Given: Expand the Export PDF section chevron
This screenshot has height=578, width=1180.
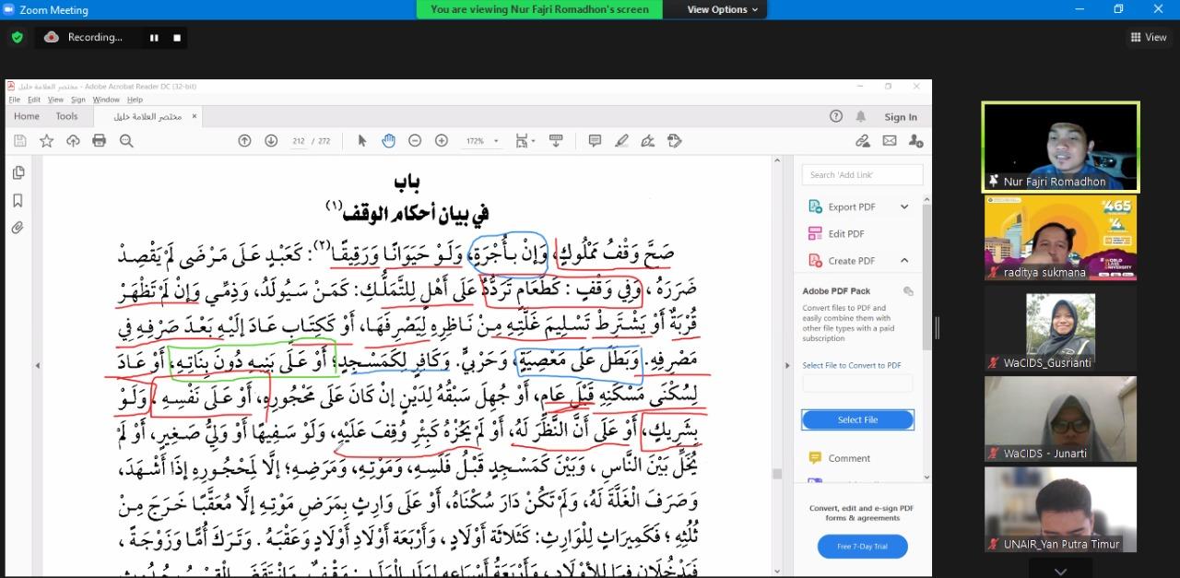Looking at the screenshot, I should (x=904, y=206).
